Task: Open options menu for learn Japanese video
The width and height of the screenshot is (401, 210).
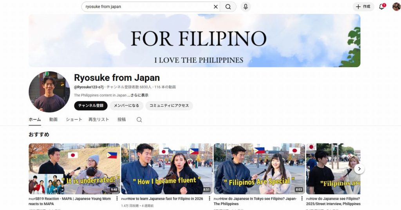Action: click(x=209, y=199)
